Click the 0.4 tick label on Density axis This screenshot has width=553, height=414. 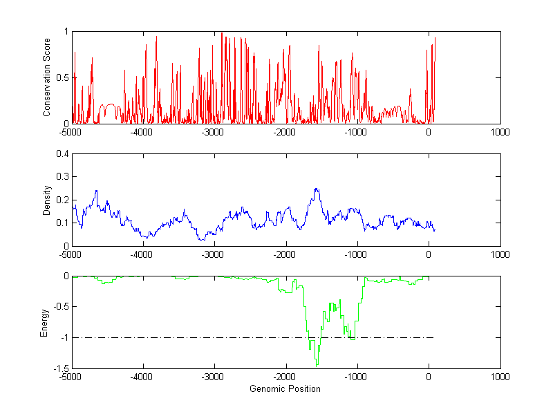tap(62, 154)
